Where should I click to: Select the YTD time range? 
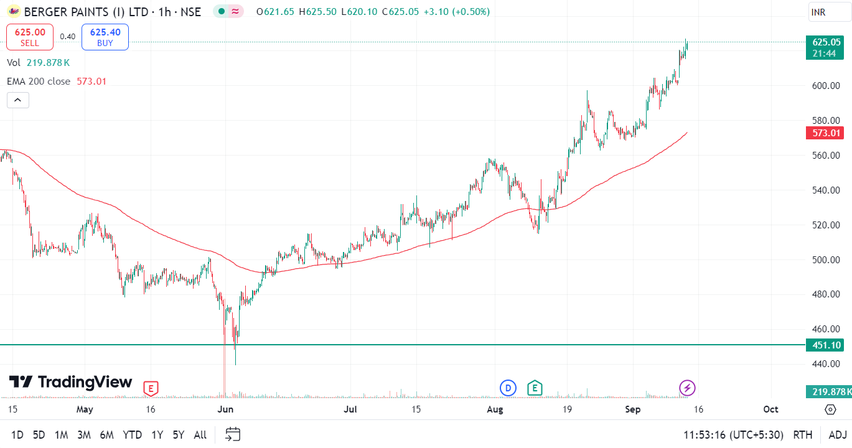point(133,435)
